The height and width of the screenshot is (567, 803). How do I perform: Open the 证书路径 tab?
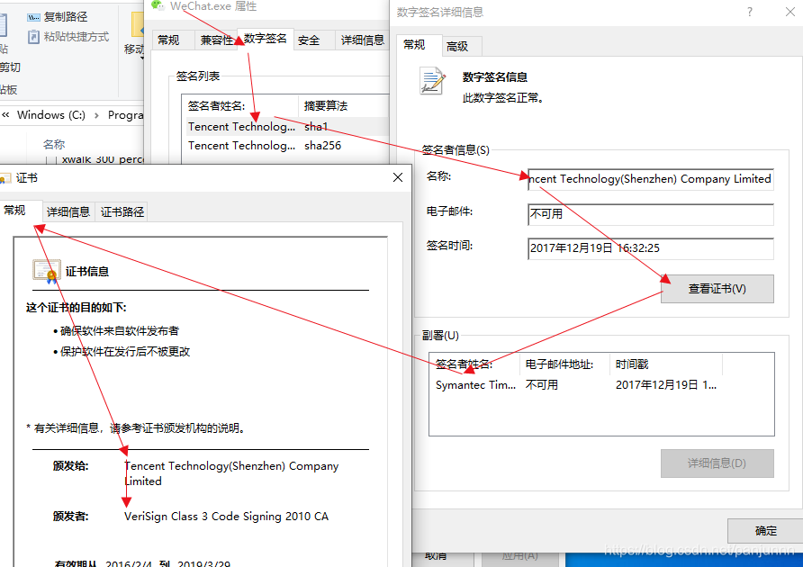(x=122, y=212)
